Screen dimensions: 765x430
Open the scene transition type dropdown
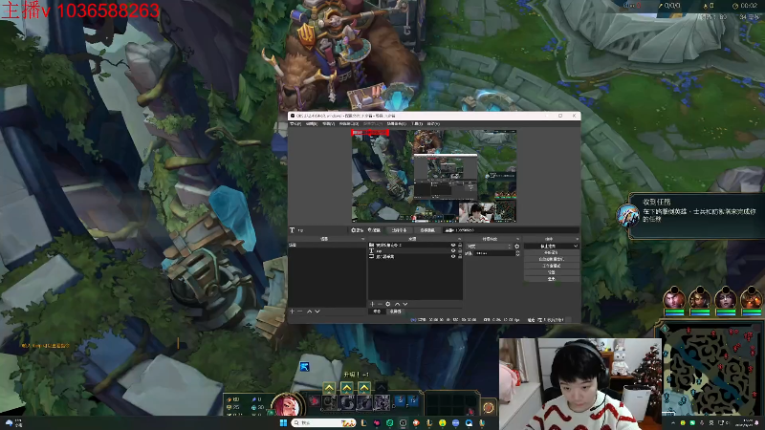click(490, 247)
